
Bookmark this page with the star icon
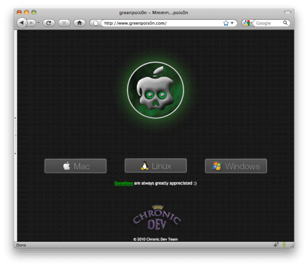[x=226, y=23]
